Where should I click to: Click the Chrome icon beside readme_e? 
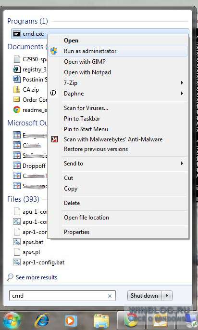[17, 110]
